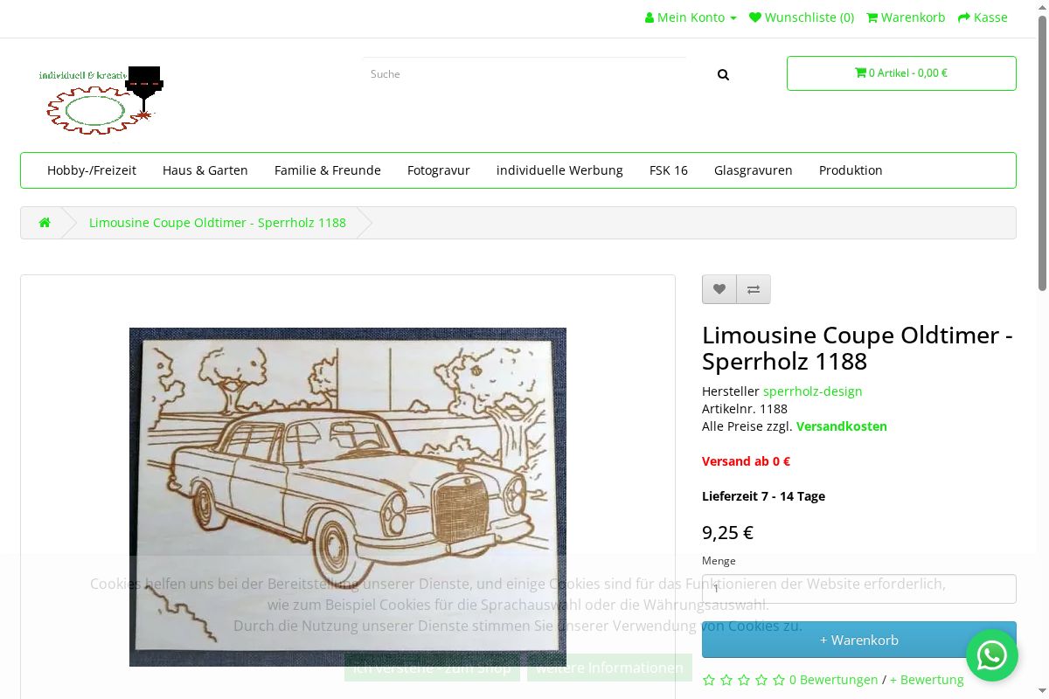Open FSK 16 menu
The height and width of the screenshot is (699, 1049).
pyautogui.click(x=669, y=170)
